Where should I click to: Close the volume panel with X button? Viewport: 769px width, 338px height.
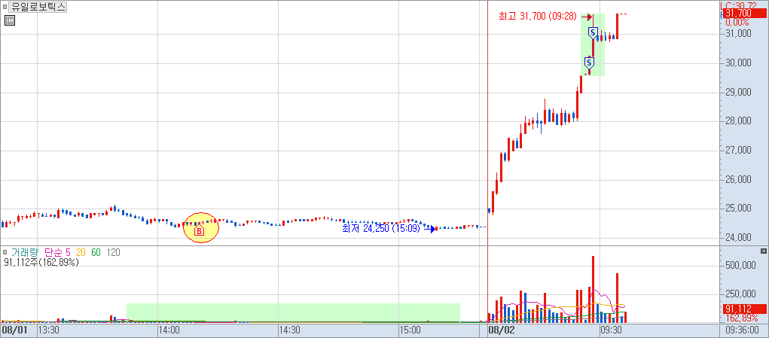[x=764, y=251]
